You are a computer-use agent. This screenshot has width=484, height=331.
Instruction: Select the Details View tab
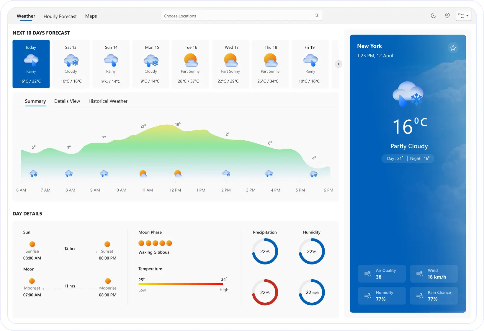coord(67,101)
